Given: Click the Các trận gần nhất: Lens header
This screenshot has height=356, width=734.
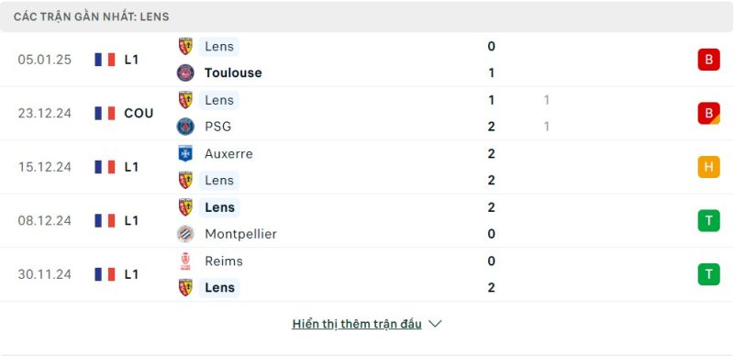Looking at the screenshot, I should point(91,17).
